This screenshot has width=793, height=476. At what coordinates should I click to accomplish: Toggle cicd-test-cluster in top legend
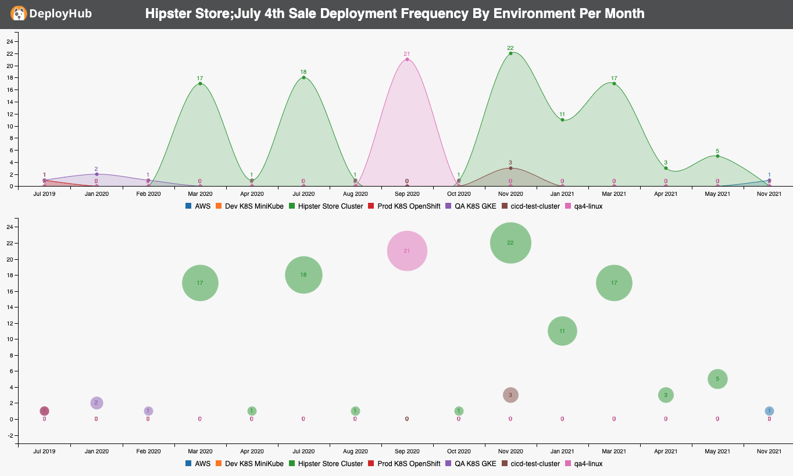click(531, 206)
